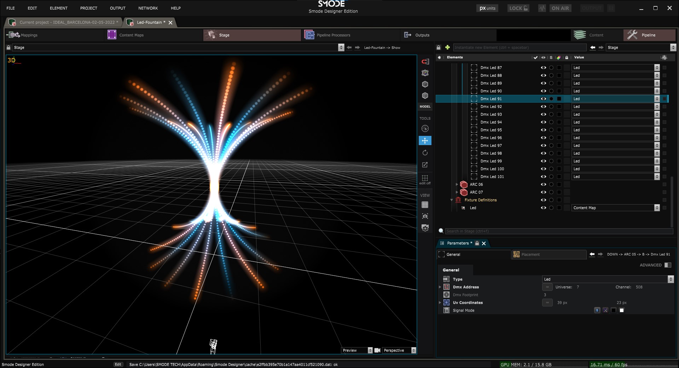The image size is (679, 368).
Task: Select the Scale tool icon
Action: click(x=425, y=165)
